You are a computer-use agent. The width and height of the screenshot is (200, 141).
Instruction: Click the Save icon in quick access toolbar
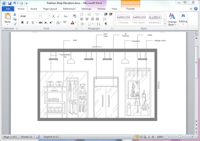[x=9, y=3]
